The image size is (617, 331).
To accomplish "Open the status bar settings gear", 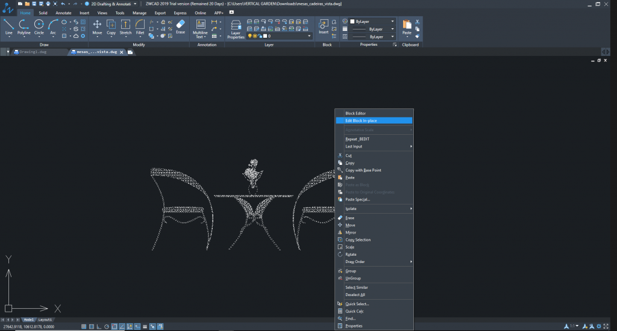I will click(599, 326).
